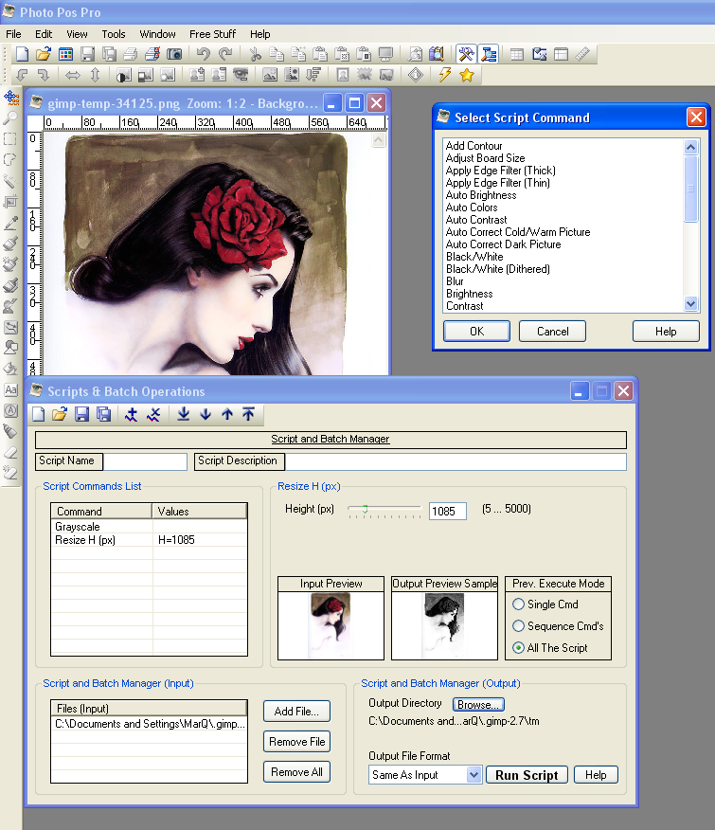Open the File menu
This screenshot has height=830, width=715.
(13, 34)
